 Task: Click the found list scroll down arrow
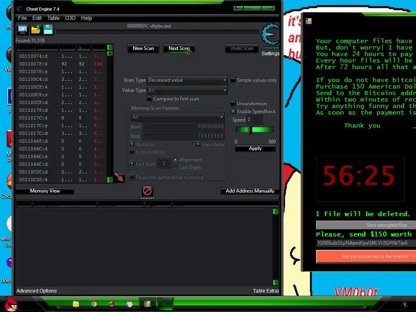click(110, 180)
